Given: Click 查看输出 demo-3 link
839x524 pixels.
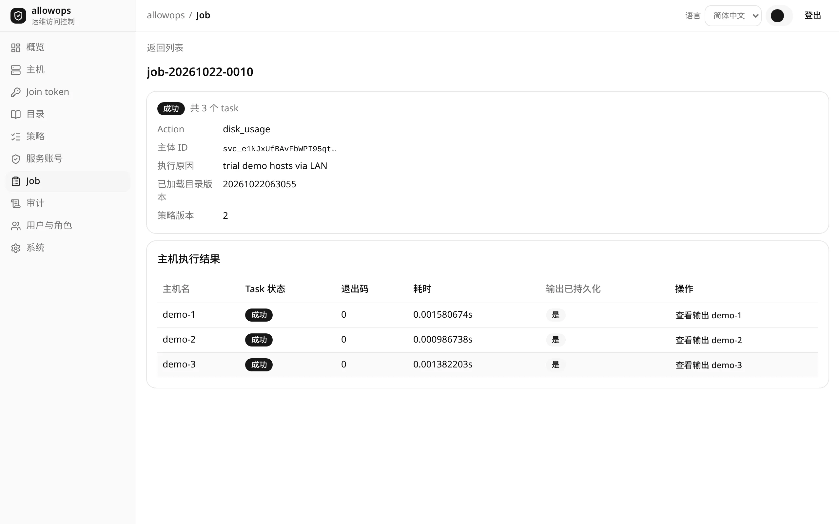Looking at the screenshot, I should pos(709,365).
